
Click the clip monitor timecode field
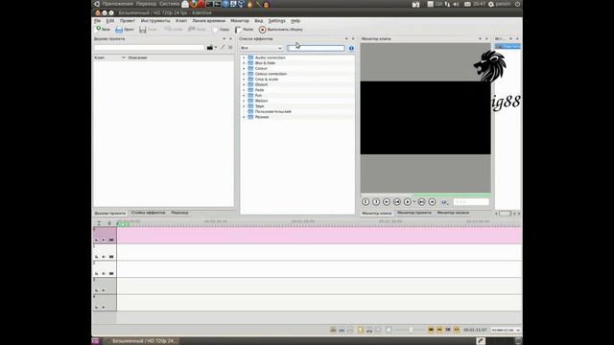pyautogui.click(x=471, y=202)
